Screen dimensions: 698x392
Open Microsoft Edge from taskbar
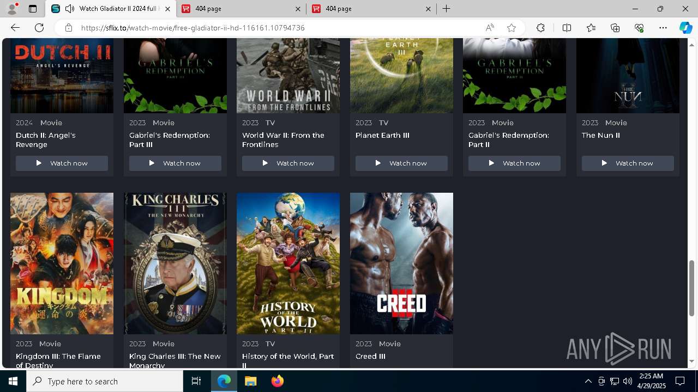point(224,381)
